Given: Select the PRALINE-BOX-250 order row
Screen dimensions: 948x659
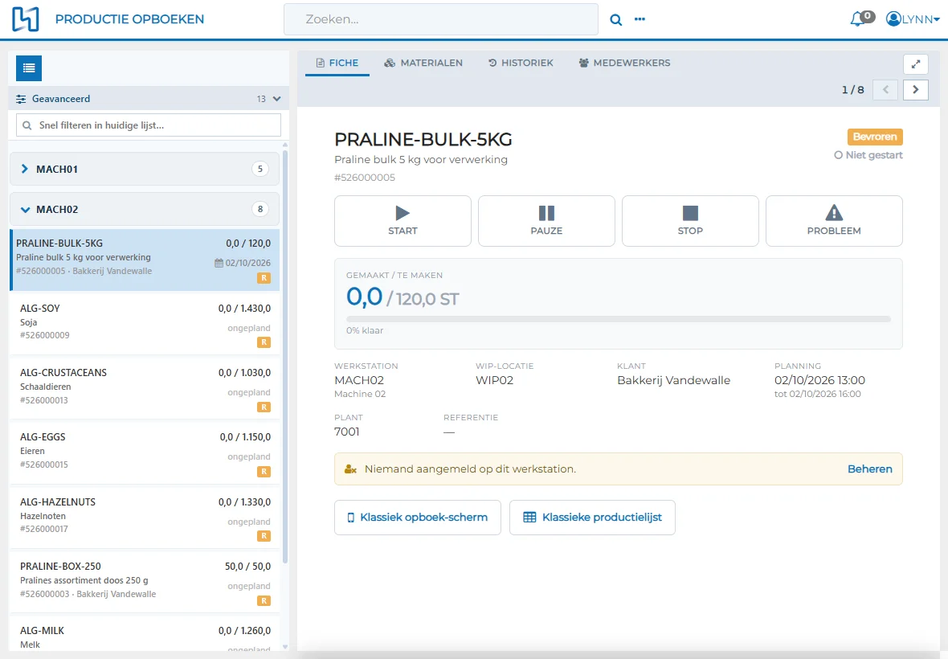Looking at the screenshot, I should 145,582.
